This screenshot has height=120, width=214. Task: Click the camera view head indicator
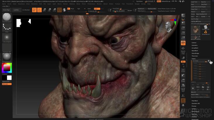click(x=168, y=27)
